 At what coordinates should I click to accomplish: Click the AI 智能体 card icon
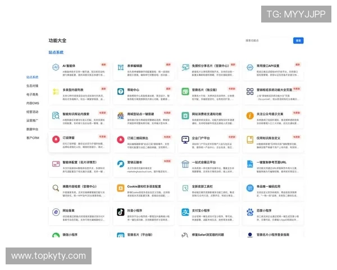click(56, 67)
